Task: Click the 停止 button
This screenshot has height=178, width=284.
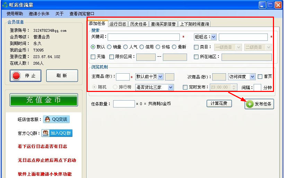Action: click(26, 76)
